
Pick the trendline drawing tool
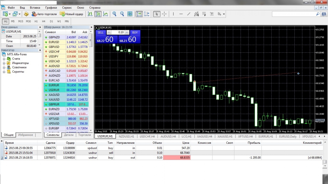pyautogui.click(x=188, y=14)
